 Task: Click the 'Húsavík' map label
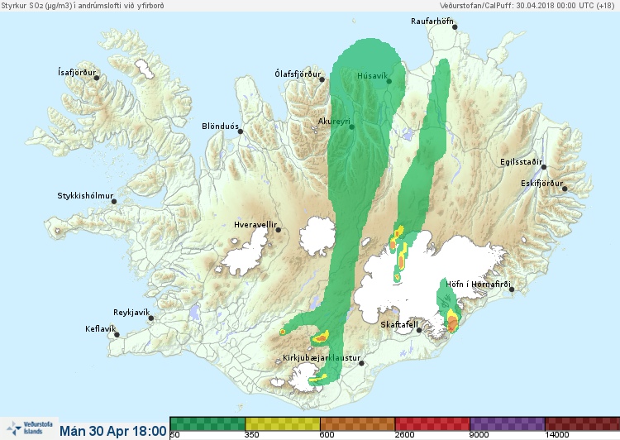coord(372,75)
